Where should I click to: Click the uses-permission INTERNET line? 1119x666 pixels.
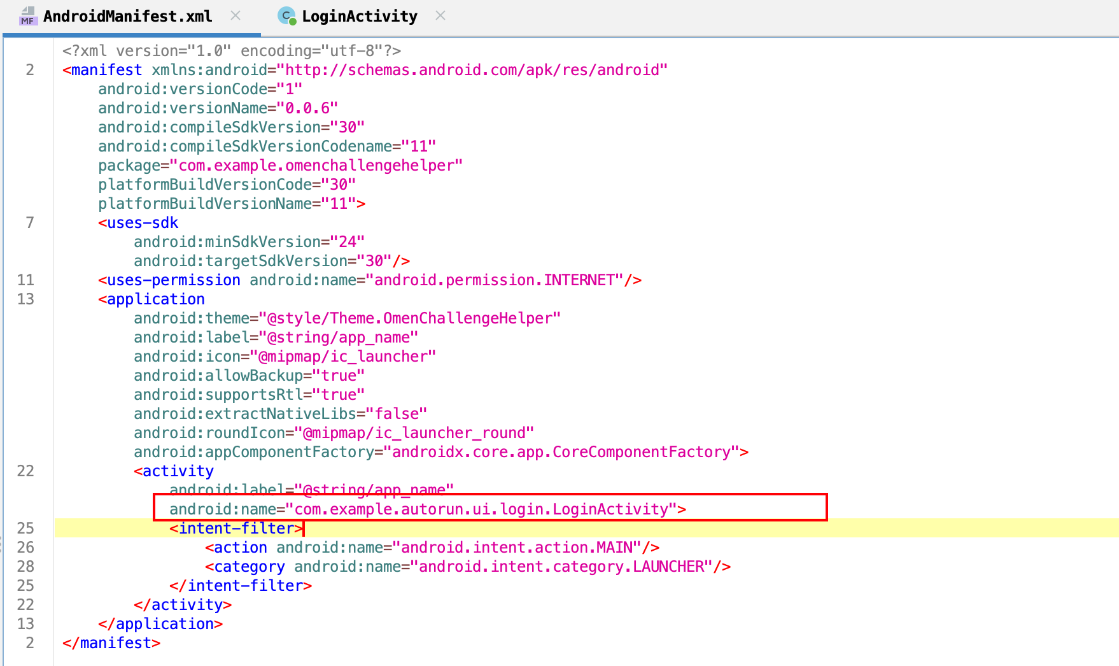(370, 280)
